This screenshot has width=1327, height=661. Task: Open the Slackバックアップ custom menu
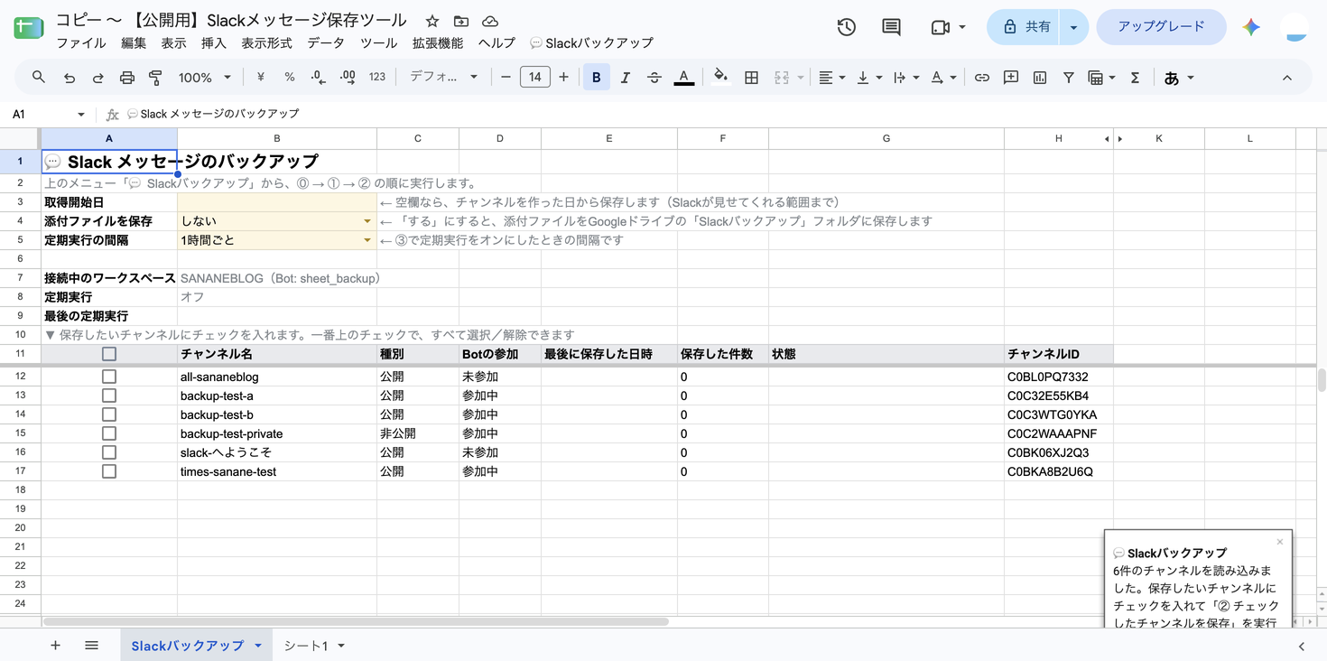(x=591, y=42)
